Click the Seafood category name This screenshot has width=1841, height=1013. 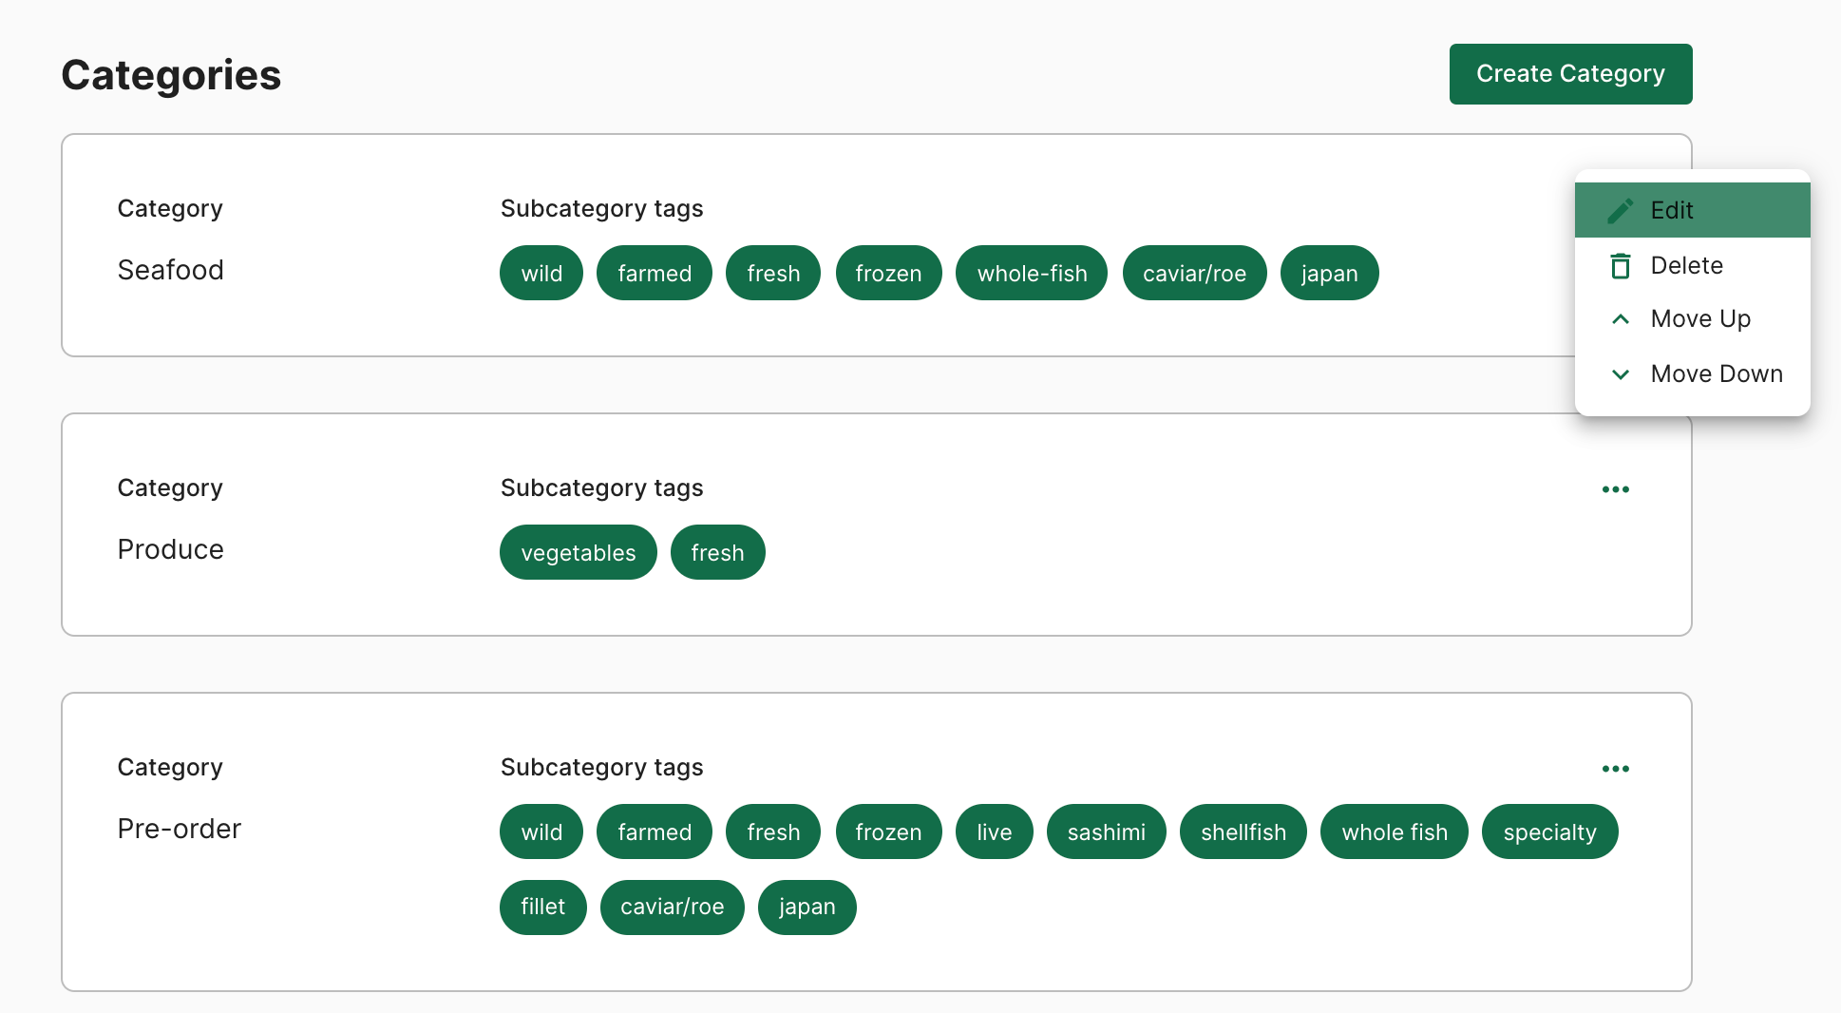[170, 270]
